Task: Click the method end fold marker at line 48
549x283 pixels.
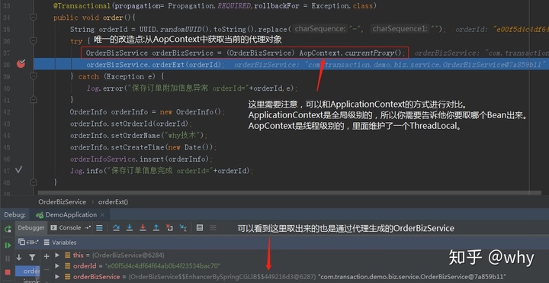Action: [34, 182]
